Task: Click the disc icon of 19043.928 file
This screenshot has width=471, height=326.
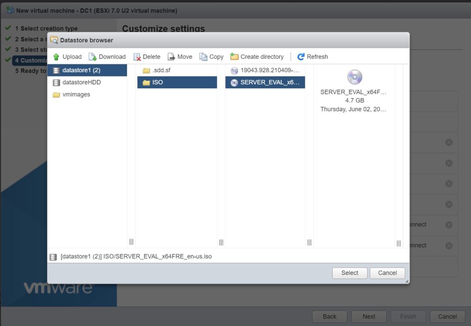Action: coord(234,70)
